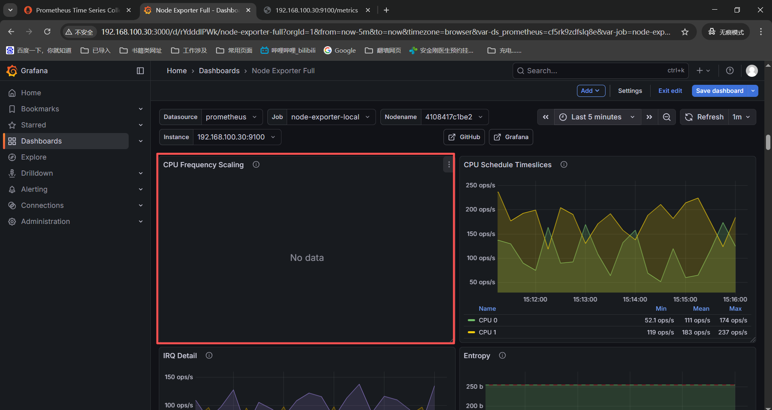Open Bookmarks in the sidebar

pos(40,109)
